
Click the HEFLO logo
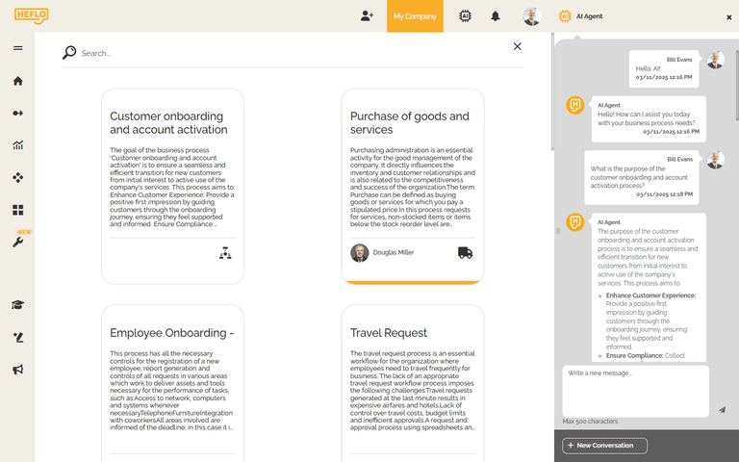point(31,15)
